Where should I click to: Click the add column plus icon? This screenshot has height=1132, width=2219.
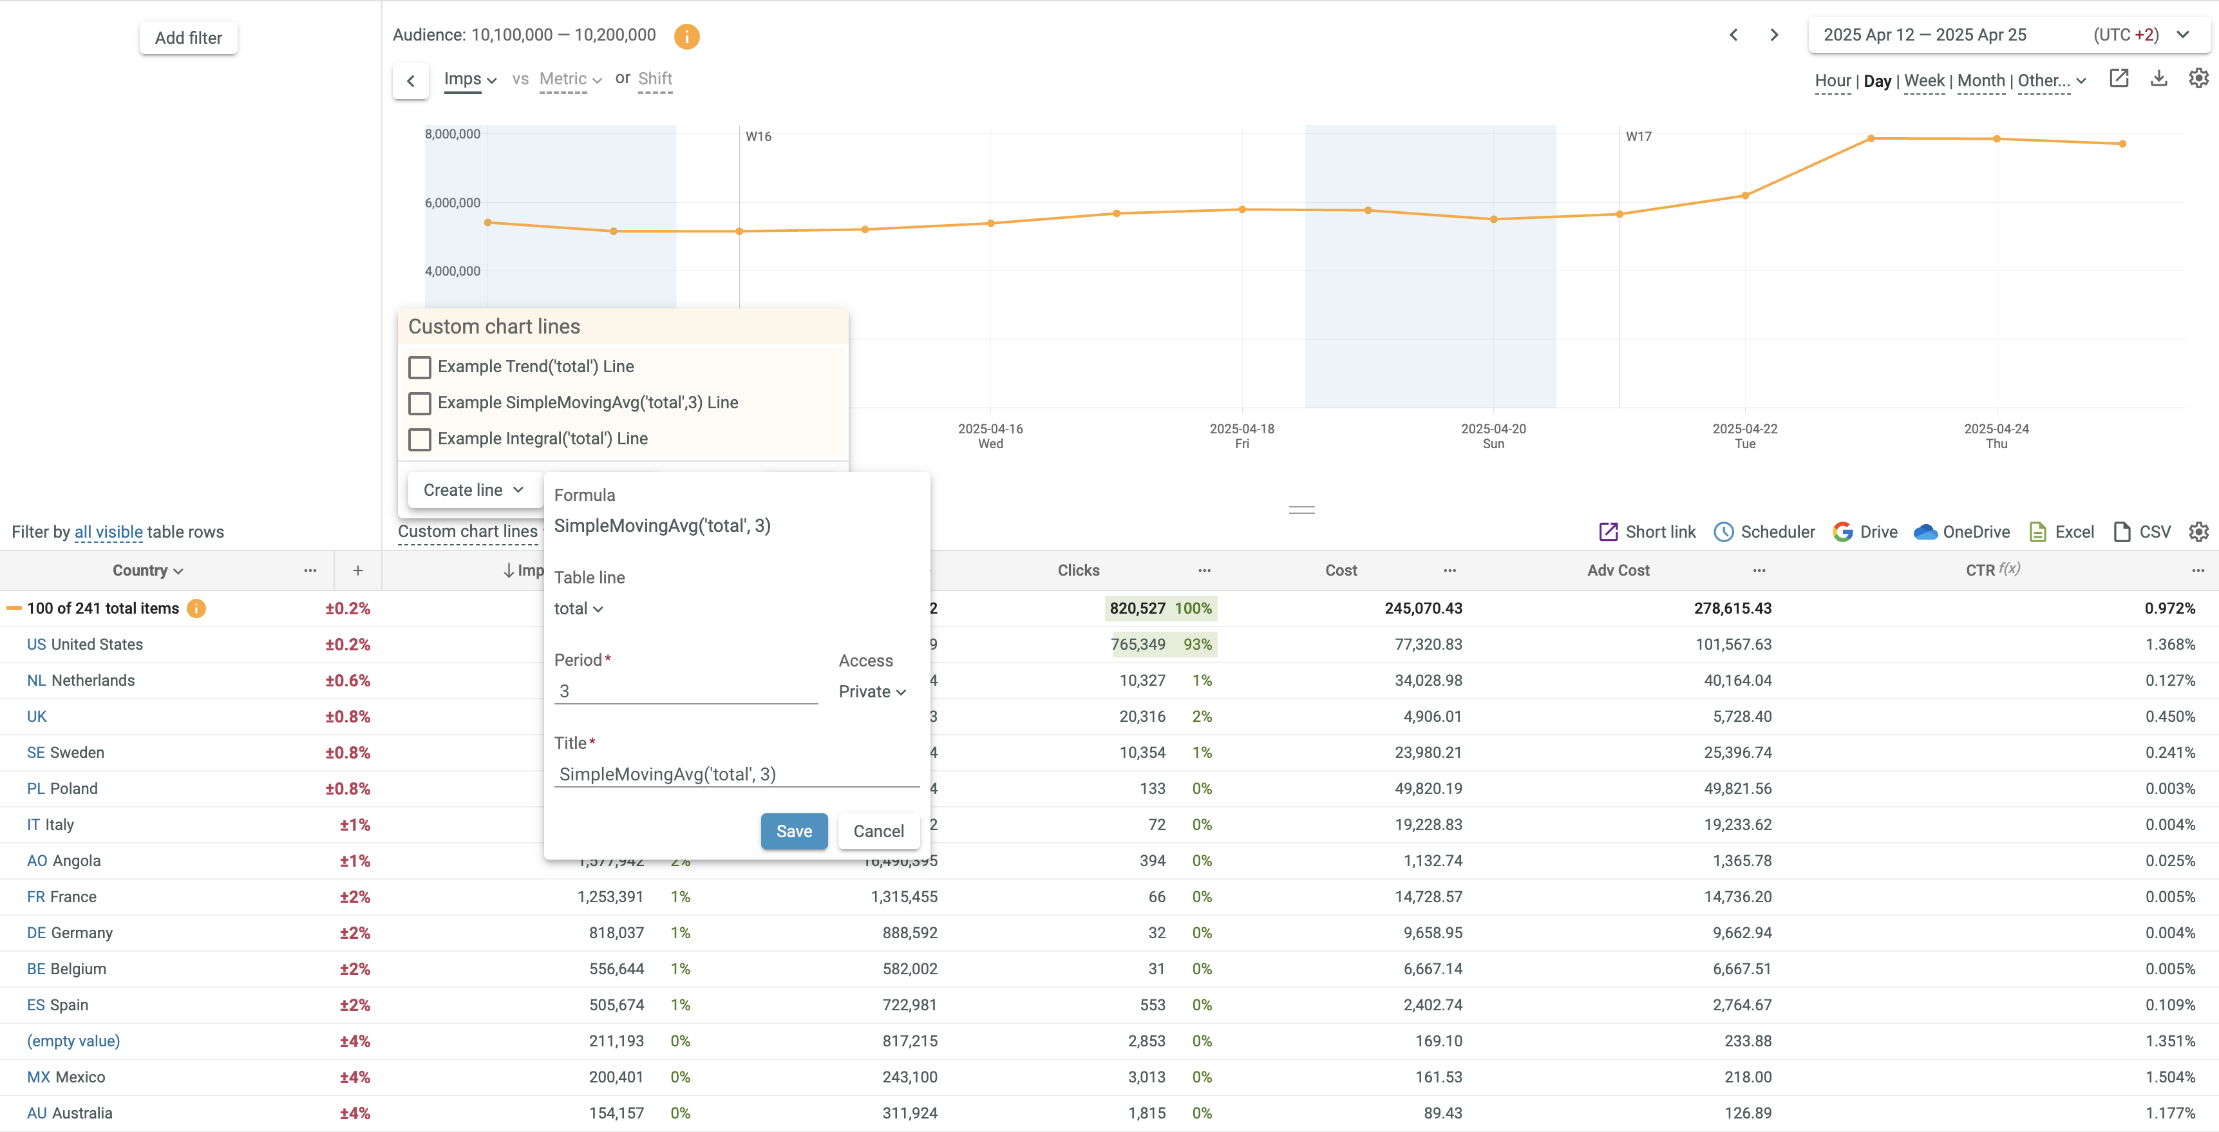tap(357, 571)
